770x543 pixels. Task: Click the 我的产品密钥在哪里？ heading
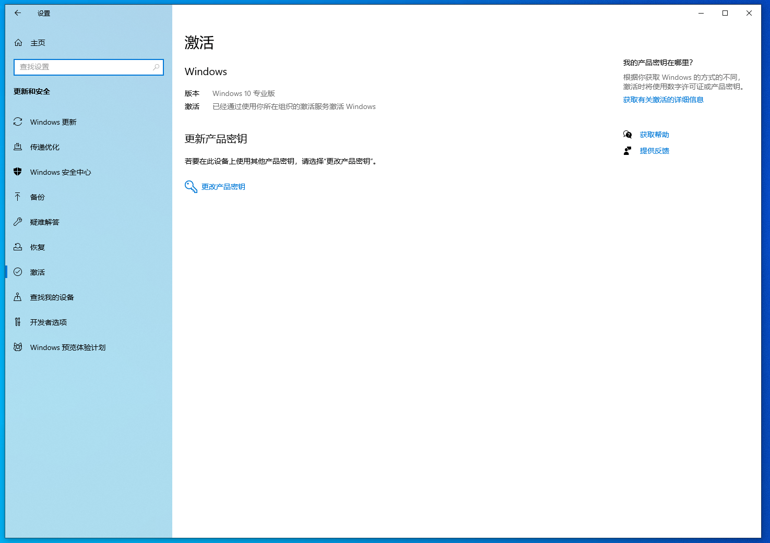click(658, 63)
